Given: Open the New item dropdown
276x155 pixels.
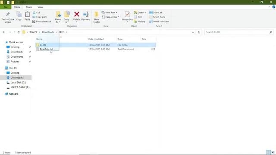Looking at the screenshot, I should pos(109,12).
